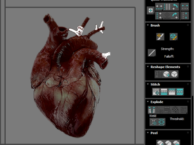Open the brush falloff type flyout
This screenshot has height=145, width=194.
[152, 53]
